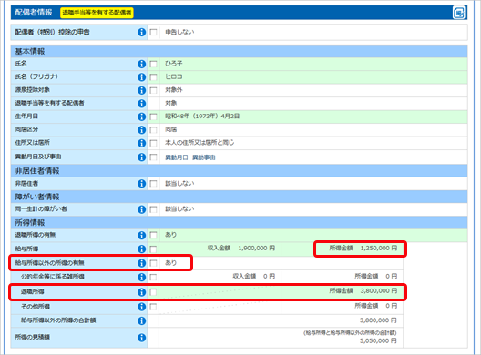Open info icon for 異動月日及び事由

pos(141,157)
